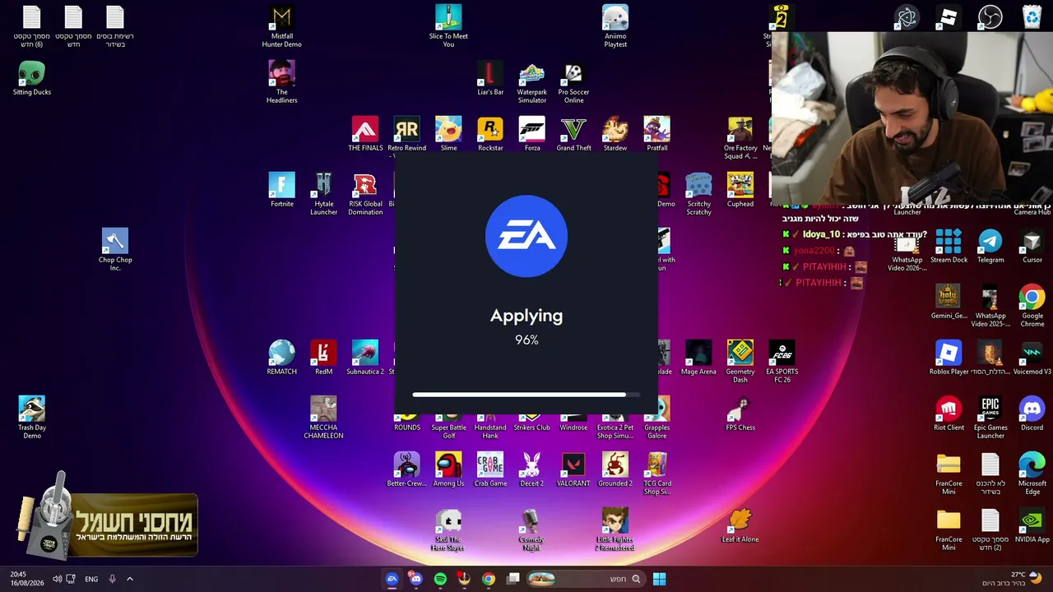The image size is (1053, 592).
Task: Open the Cursor app shortcut
Action: click(1032, 246)
